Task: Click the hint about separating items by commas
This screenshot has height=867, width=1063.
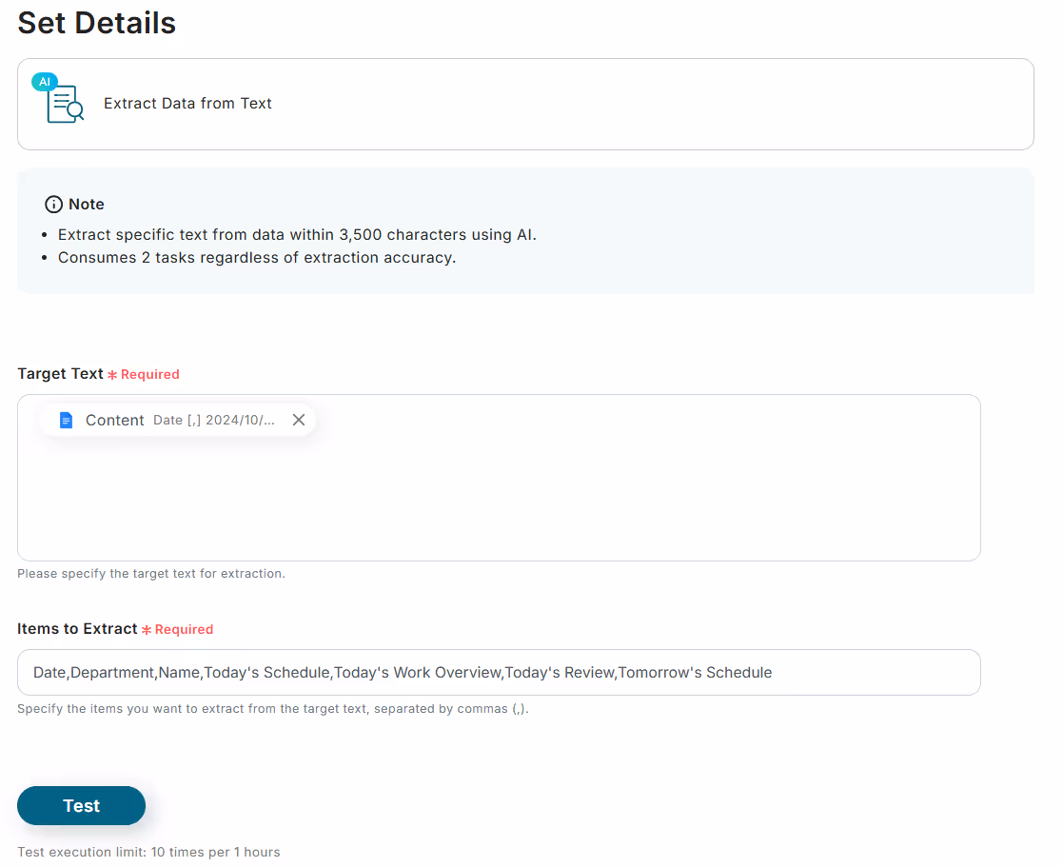Action: pyautogui.click(x=273, y=708)
